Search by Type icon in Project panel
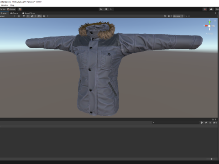This screenshot has height=164, width=219. click(x=202, y=123)
